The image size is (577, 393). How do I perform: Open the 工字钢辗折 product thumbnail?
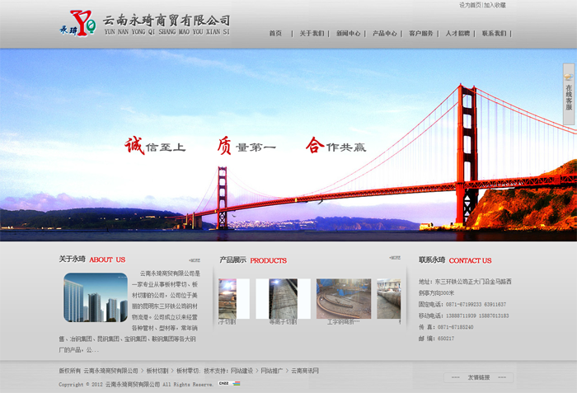343,299
